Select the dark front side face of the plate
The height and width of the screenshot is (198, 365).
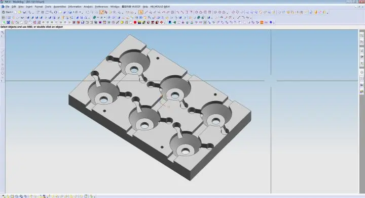[x=129, y=138]
